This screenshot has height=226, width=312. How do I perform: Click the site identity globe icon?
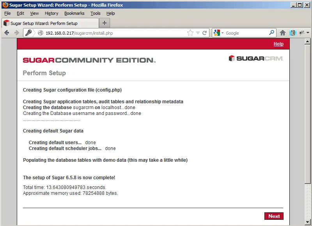click(41, 33)
